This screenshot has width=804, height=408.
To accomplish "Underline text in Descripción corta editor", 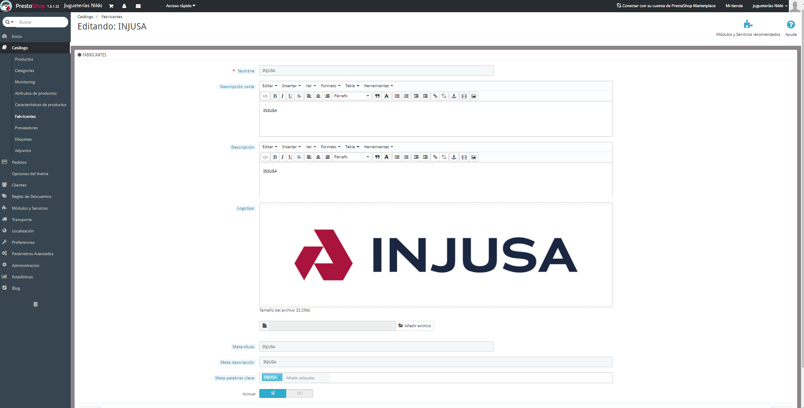I will [290, 96].
